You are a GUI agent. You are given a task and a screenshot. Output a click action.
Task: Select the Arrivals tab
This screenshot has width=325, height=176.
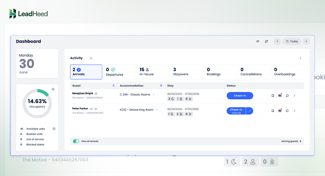pyautogui.click(x=86, y=72)
